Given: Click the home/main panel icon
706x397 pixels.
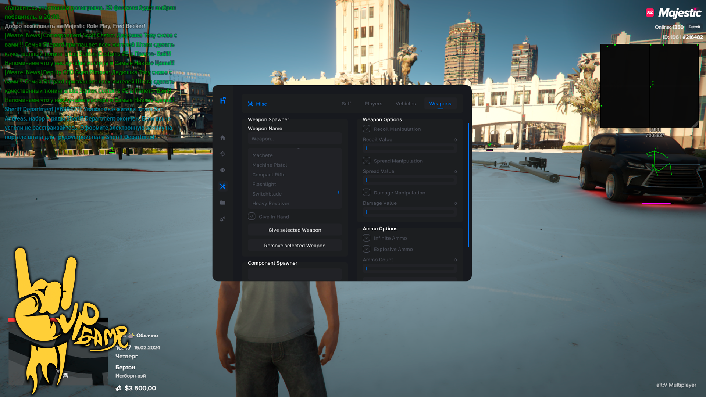Looking at the screenshot, I should tap(222, 138).
